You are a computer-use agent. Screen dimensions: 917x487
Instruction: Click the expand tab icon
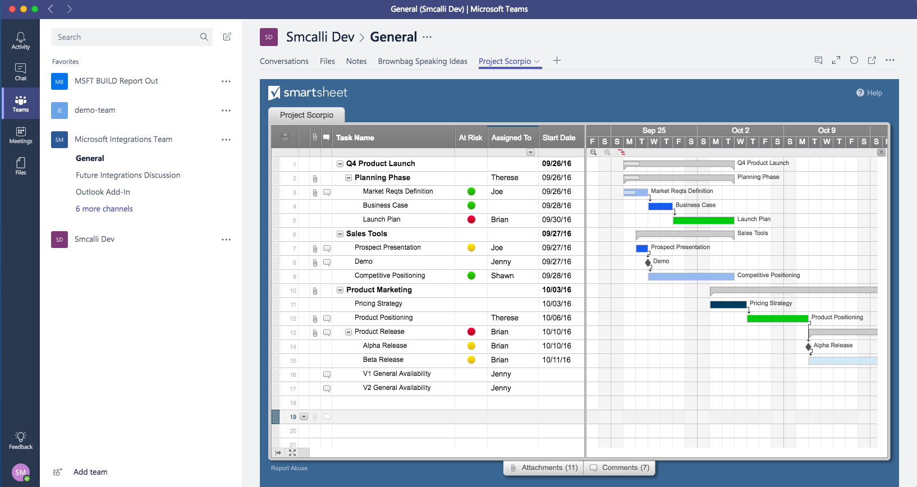[x=836, y=61]
